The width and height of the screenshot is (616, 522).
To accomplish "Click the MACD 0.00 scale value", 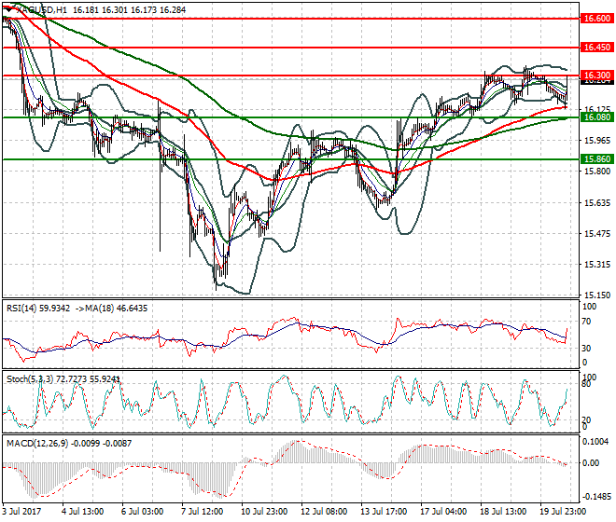I will pyautogui.click(x=591, y=463).
